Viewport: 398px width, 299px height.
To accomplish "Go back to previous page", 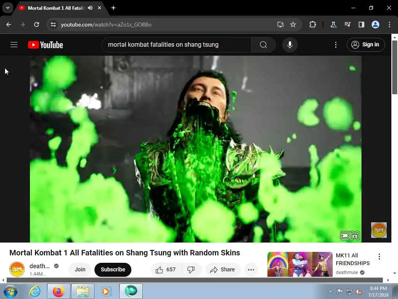I will click(9, 25).
